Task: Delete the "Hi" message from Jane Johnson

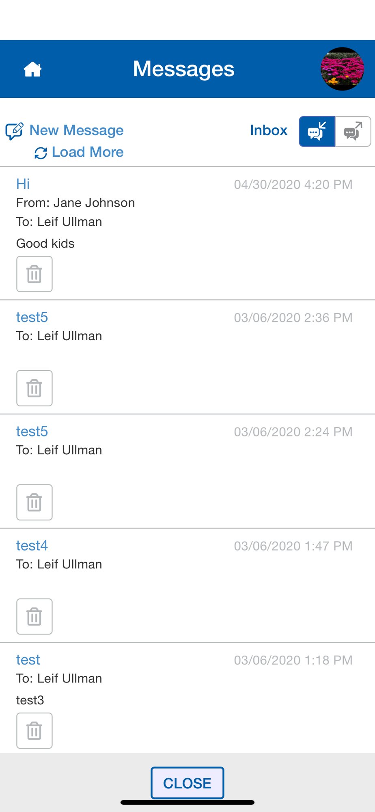Action: pyautogui.click(x=34, y=274)
